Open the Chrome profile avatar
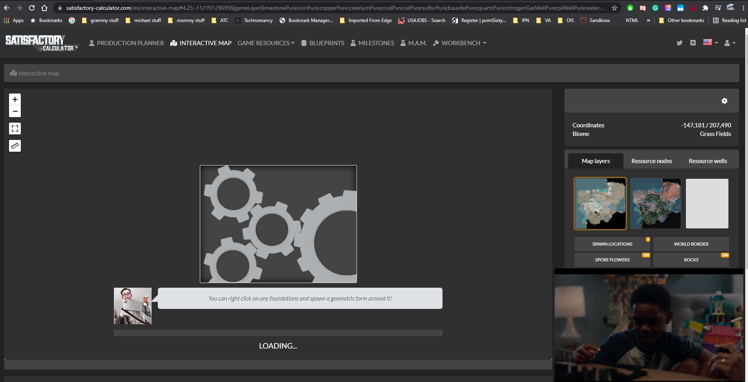 tap(730, 8)
